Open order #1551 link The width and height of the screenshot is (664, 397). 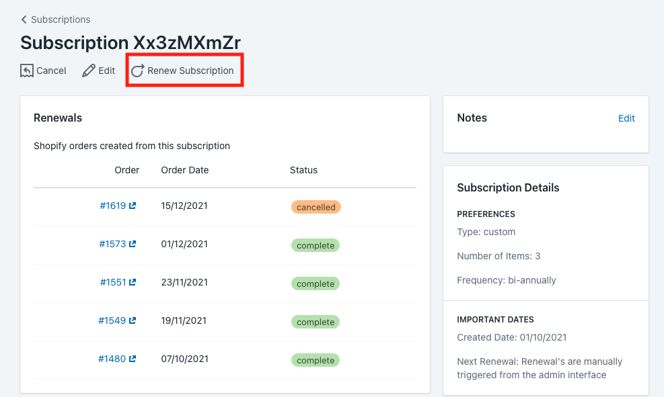(113, 282)
